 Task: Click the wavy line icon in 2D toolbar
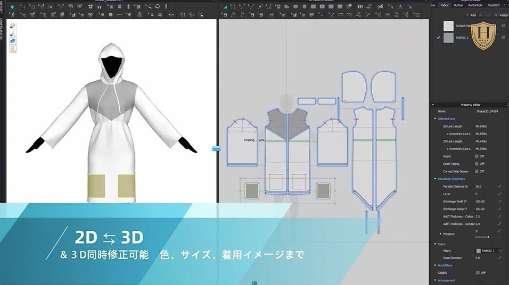click(x=349, y=15)
